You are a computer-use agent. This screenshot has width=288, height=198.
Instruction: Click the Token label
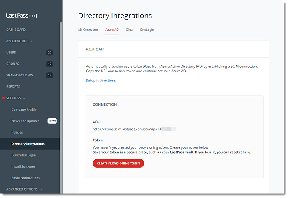(x=98, y=140)
